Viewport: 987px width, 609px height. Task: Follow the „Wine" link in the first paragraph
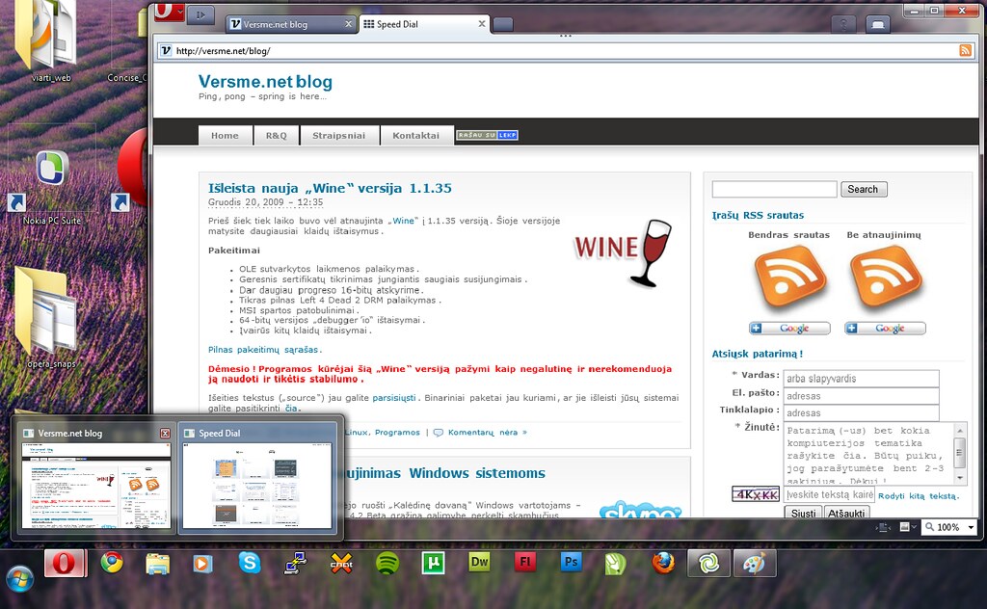(404, 221)
